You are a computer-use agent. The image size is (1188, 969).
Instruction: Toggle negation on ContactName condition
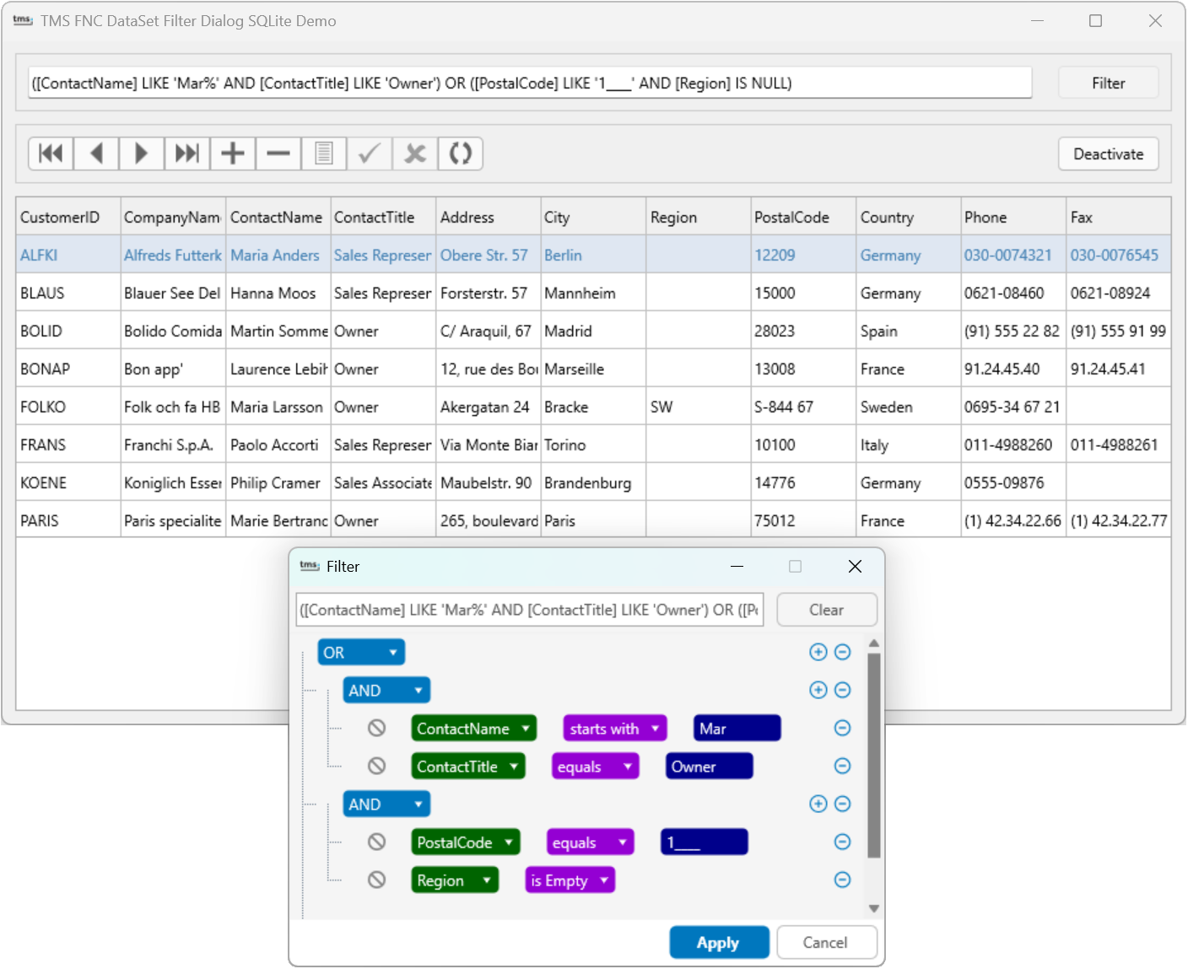tap(377, 728)
